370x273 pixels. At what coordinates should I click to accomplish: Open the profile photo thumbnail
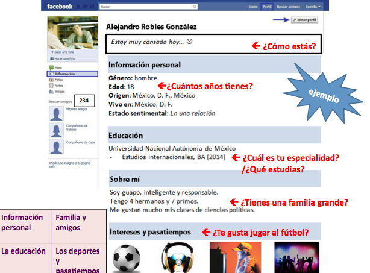coord(72,33)
